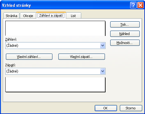Click the footer preview box
145x114 pixels.
(x=55, y=85)
